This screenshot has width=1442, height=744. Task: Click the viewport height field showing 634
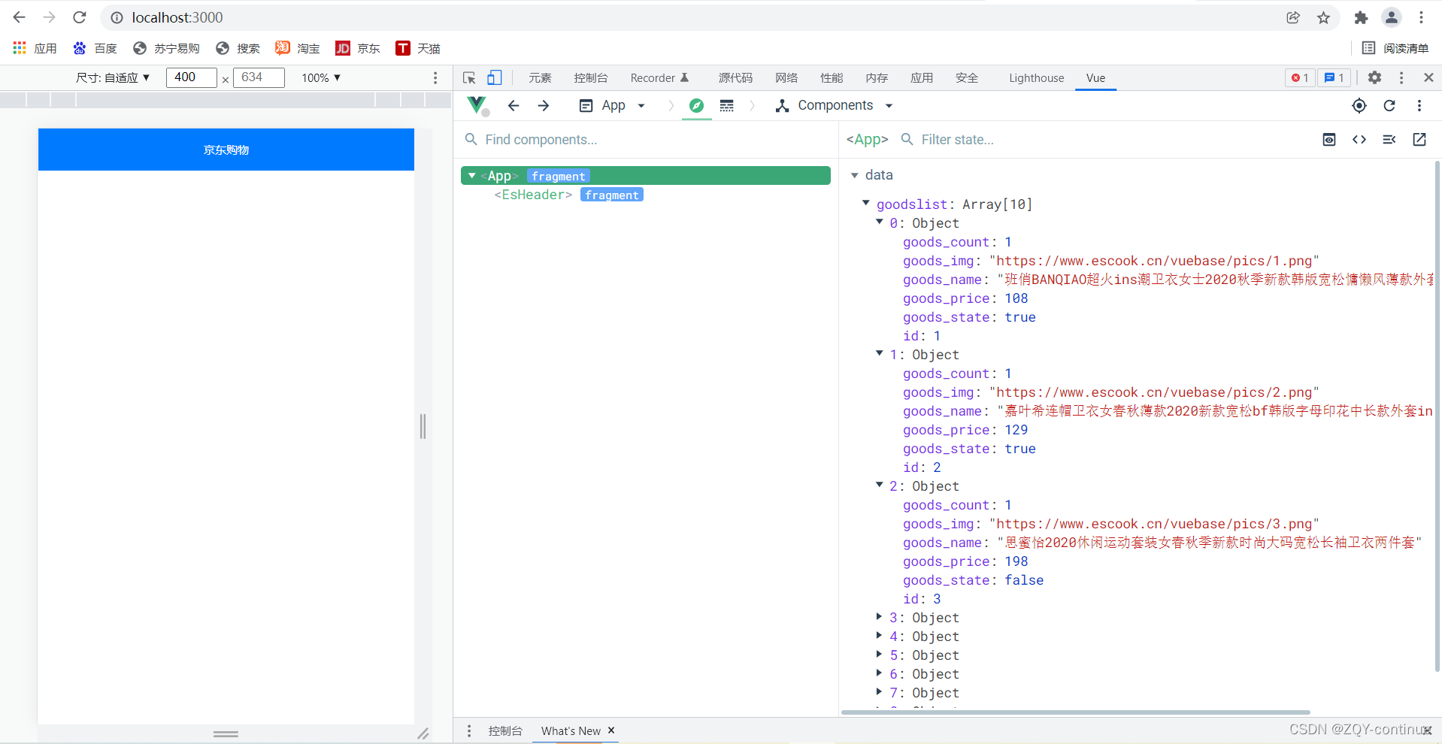pos(259,77)
